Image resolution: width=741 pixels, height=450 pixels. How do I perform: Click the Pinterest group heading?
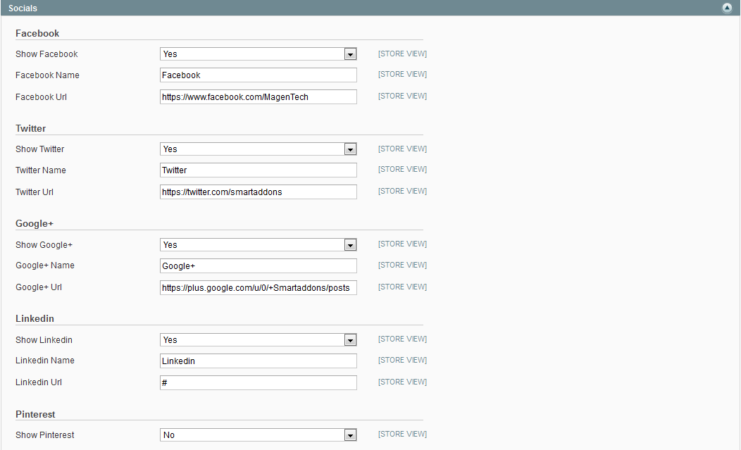pos(35,414)
